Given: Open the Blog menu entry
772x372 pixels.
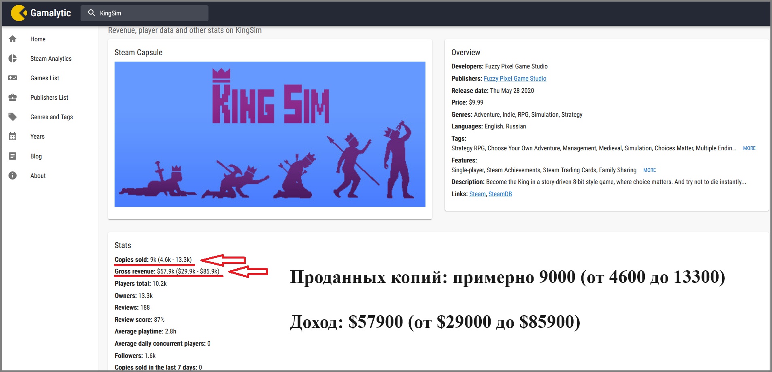Looking at the screenshot, I should (36, 156).
